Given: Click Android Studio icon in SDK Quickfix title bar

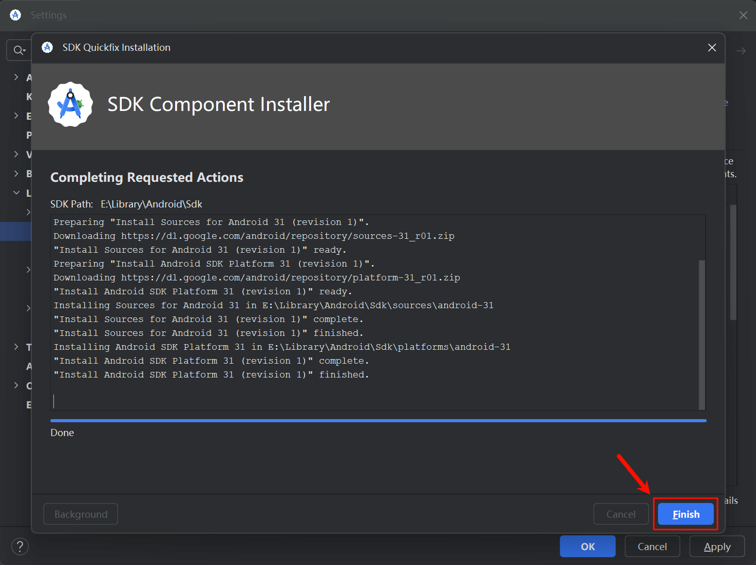Looking at the screenshot, I should pyautogui.click(x=47, y=48).
